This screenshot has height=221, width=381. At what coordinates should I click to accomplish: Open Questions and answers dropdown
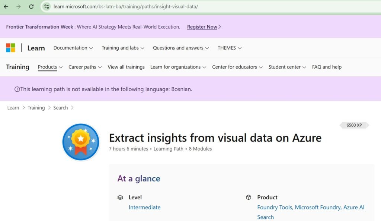tap(181, 48)
